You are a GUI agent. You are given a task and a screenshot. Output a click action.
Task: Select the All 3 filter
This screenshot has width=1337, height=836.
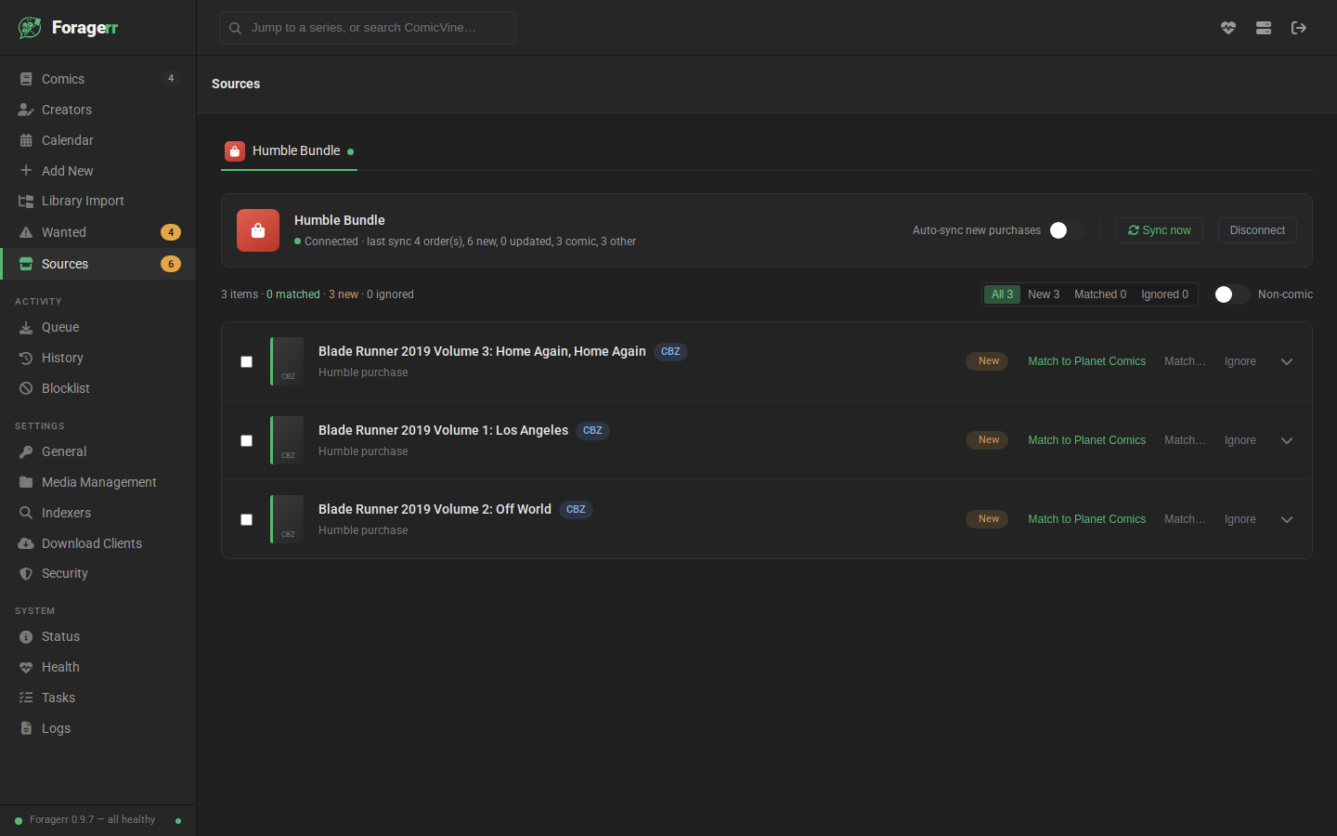point(1002,294)
